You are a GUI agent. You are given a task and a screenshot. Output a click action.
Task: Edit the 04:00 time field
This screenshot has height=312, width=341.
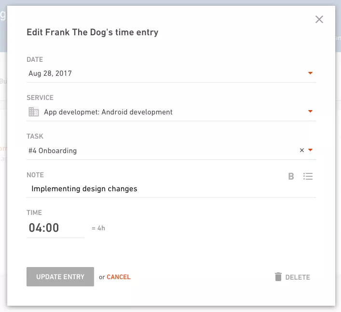click(x=55, y=228)
